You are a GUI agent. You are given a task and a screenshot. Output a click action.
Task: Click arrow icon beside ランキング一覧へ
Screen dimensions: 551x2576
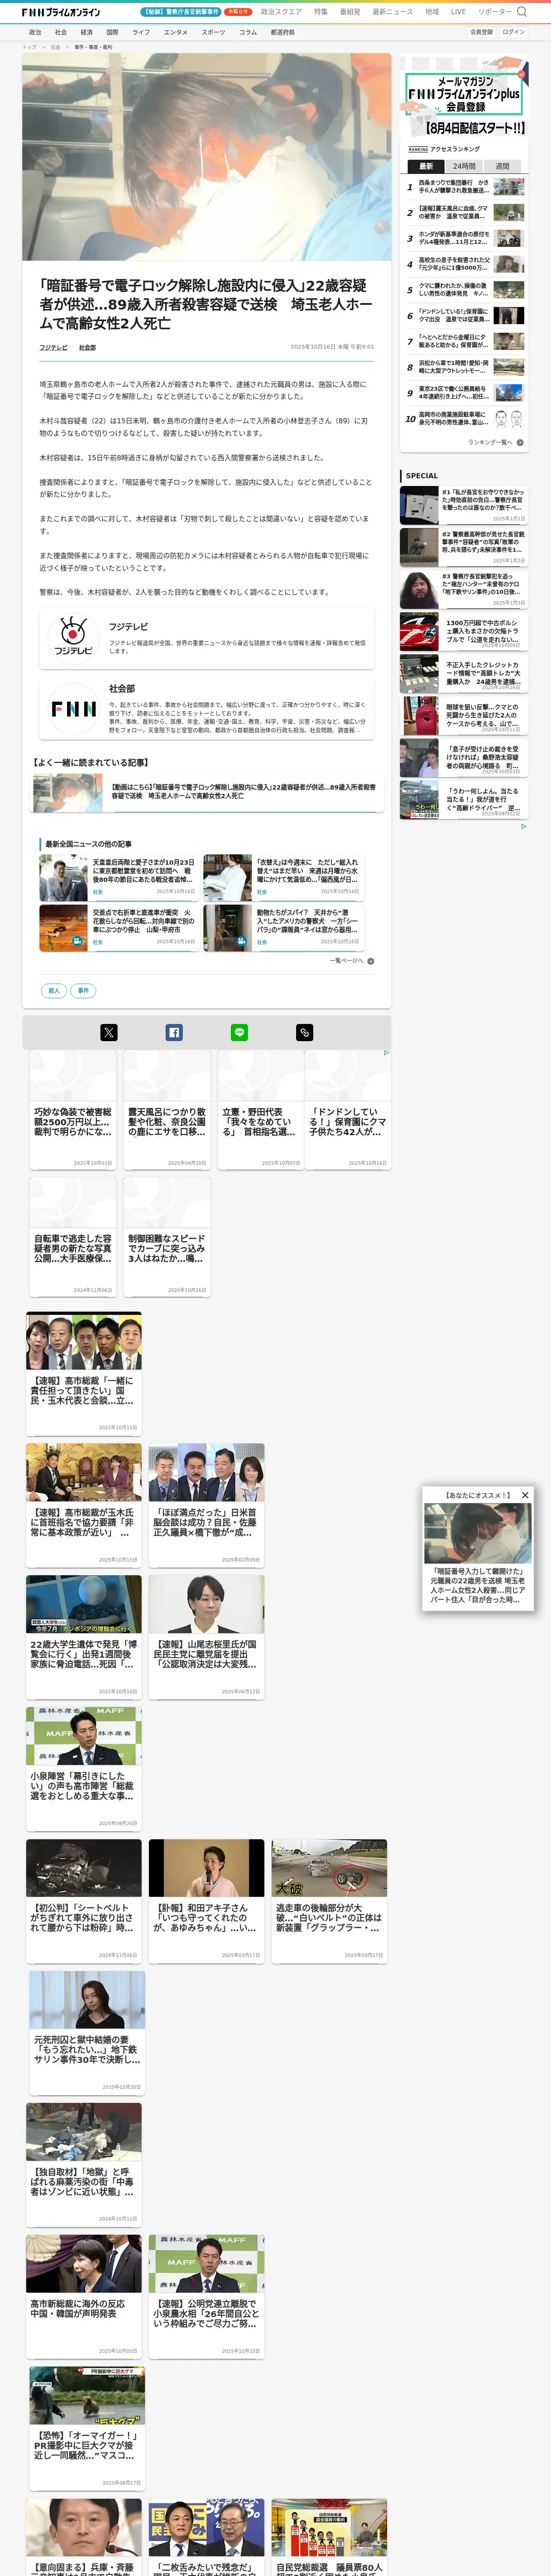click(520, 442)
